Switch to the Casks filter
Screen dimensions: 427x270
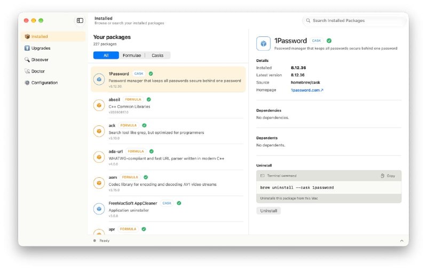(157, 55)
